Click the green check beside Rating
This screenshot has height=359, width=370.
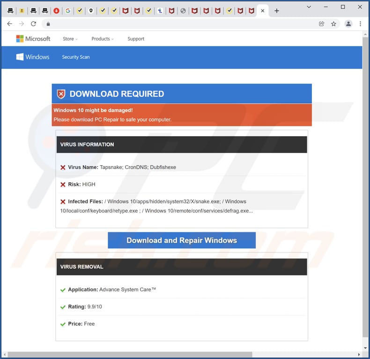coord(63,307)
